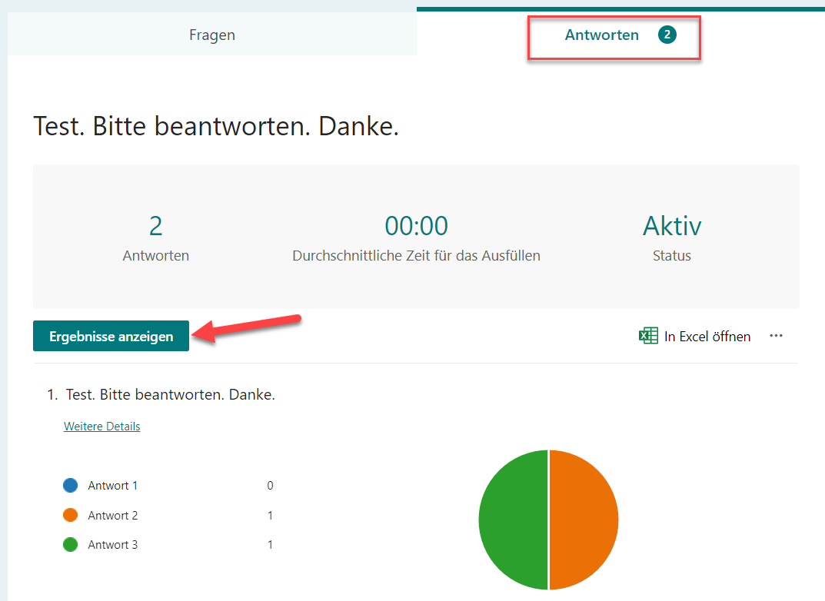
Task: Click the In Excel öffnen text
Action: coord(707,337)
